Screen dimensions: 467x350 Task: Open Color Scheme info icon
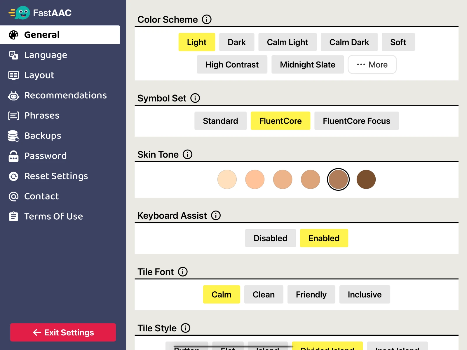pos(207,19)
